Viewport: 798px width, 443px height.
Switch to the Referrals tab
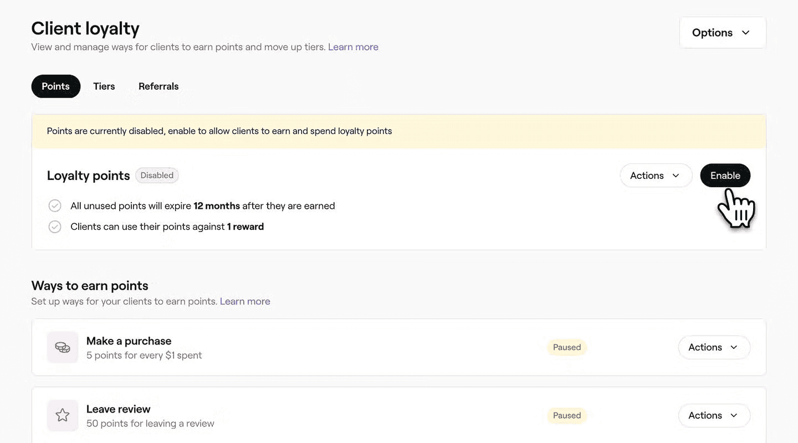pos(158,86)
